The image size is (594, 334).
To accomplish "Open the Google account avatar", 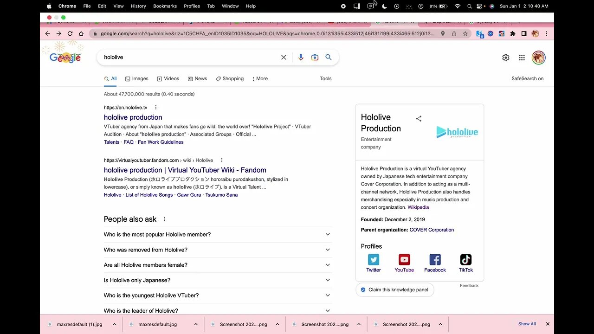I will click(538, 58).
